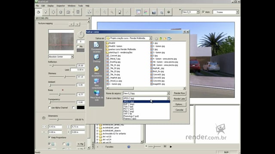Open the Lights inspector bulb icon
275x154 pixels.
pyautogui.click(x=46, y=12)
